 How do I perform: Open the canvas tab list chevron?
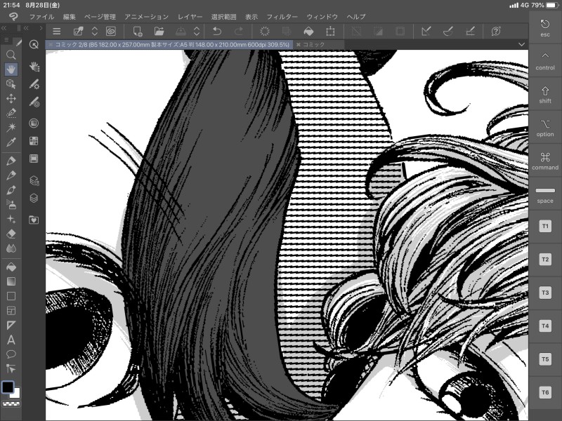(521, 44)
